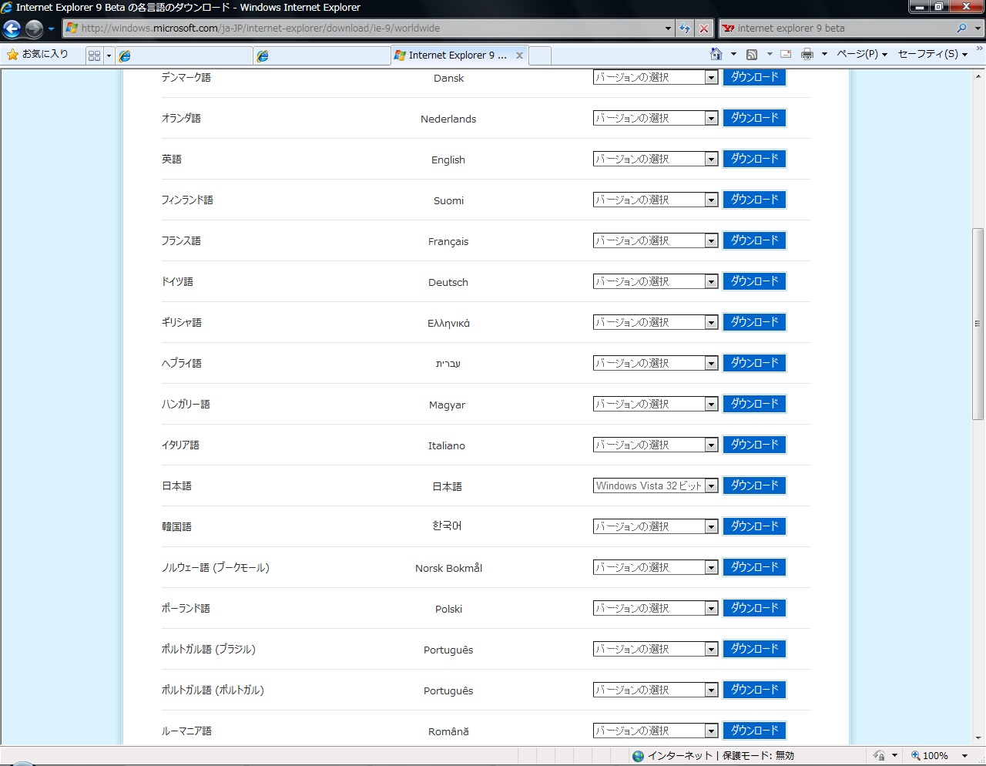Stop page loading with the red X
The height and width of the screenshot is (766, 986).
coord(704,29)
